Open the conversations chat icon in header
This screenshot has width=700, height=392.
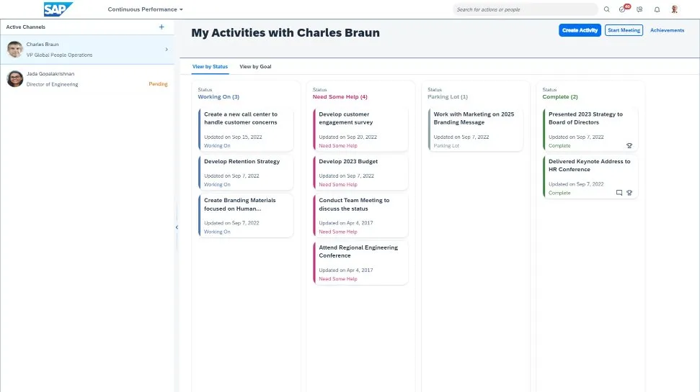coord(639,9)
